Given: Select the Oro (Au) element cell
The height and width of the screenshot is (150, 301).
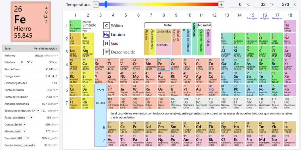Looking at the screenshot, I should (x=201, y=90).
